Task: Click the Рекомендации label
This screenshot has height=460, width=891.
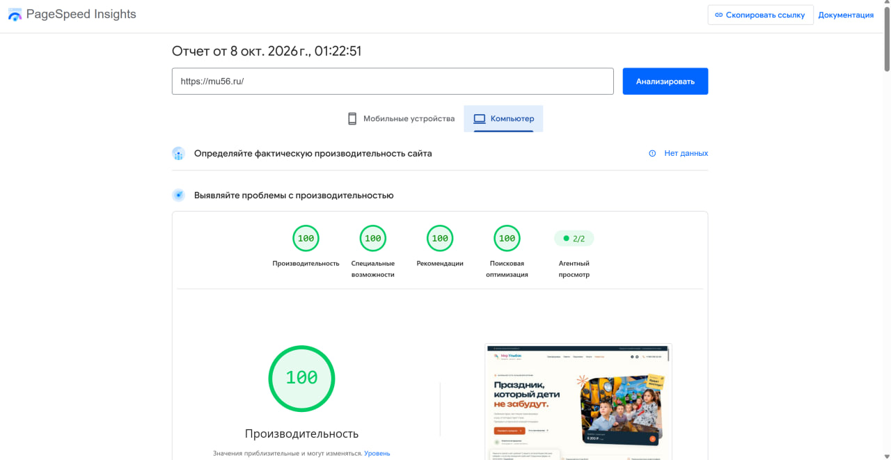Action: pyautogui.click(x=440, y=264)
